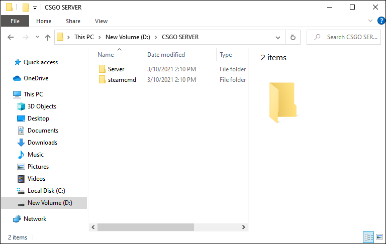Click New Volume (D:) in breadcrumb
Screen dimensions: 386x244
coord(128,37)
